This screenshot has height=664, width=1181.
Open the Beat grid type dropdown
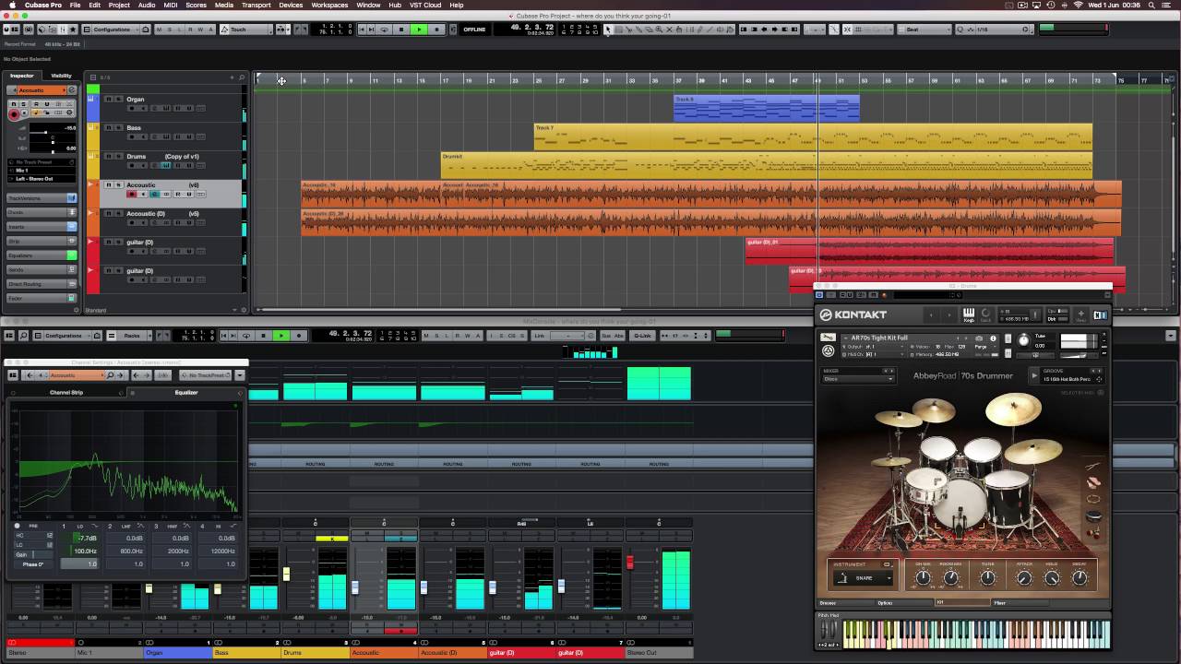coord(925,30)
